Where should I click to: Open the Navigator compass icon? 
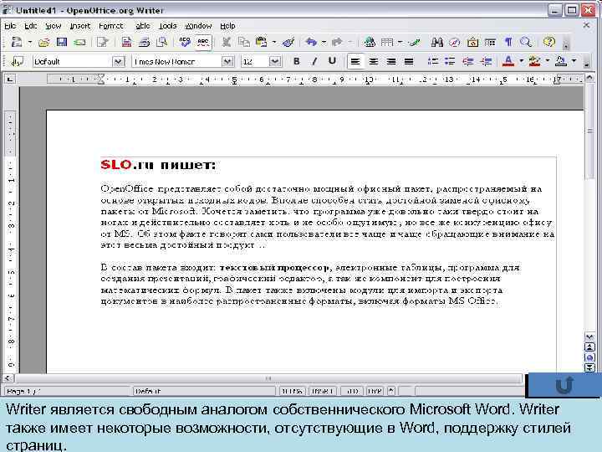455,42
